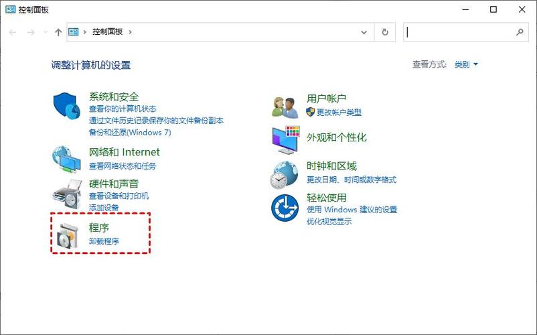Open the 用户帐户 people icon
The height and width of the screenshot is (335, 537).
285,107
